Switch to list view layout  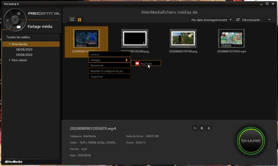coord(72,20)
